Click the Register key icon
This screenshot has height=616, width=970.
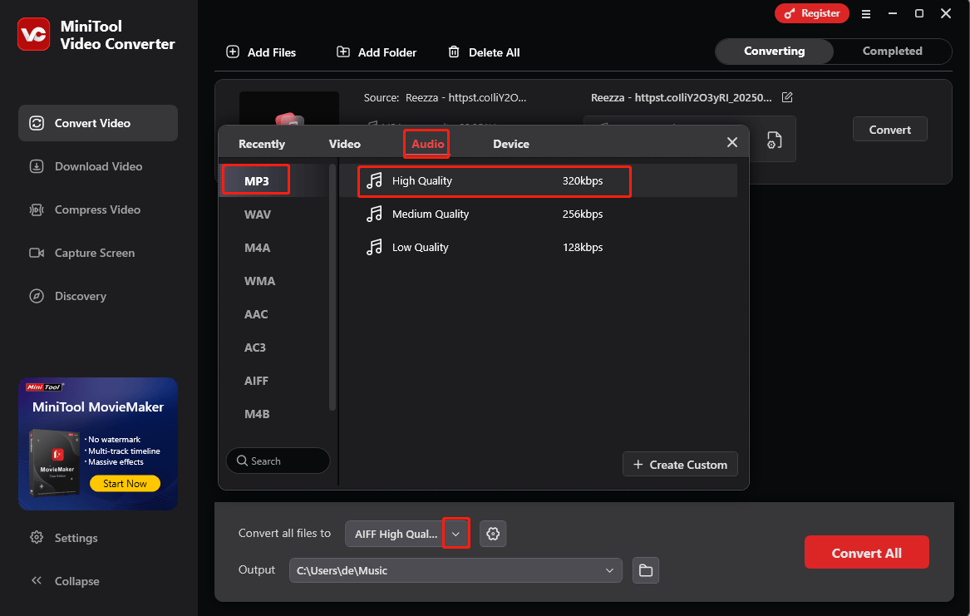click(x=790, y=13)
